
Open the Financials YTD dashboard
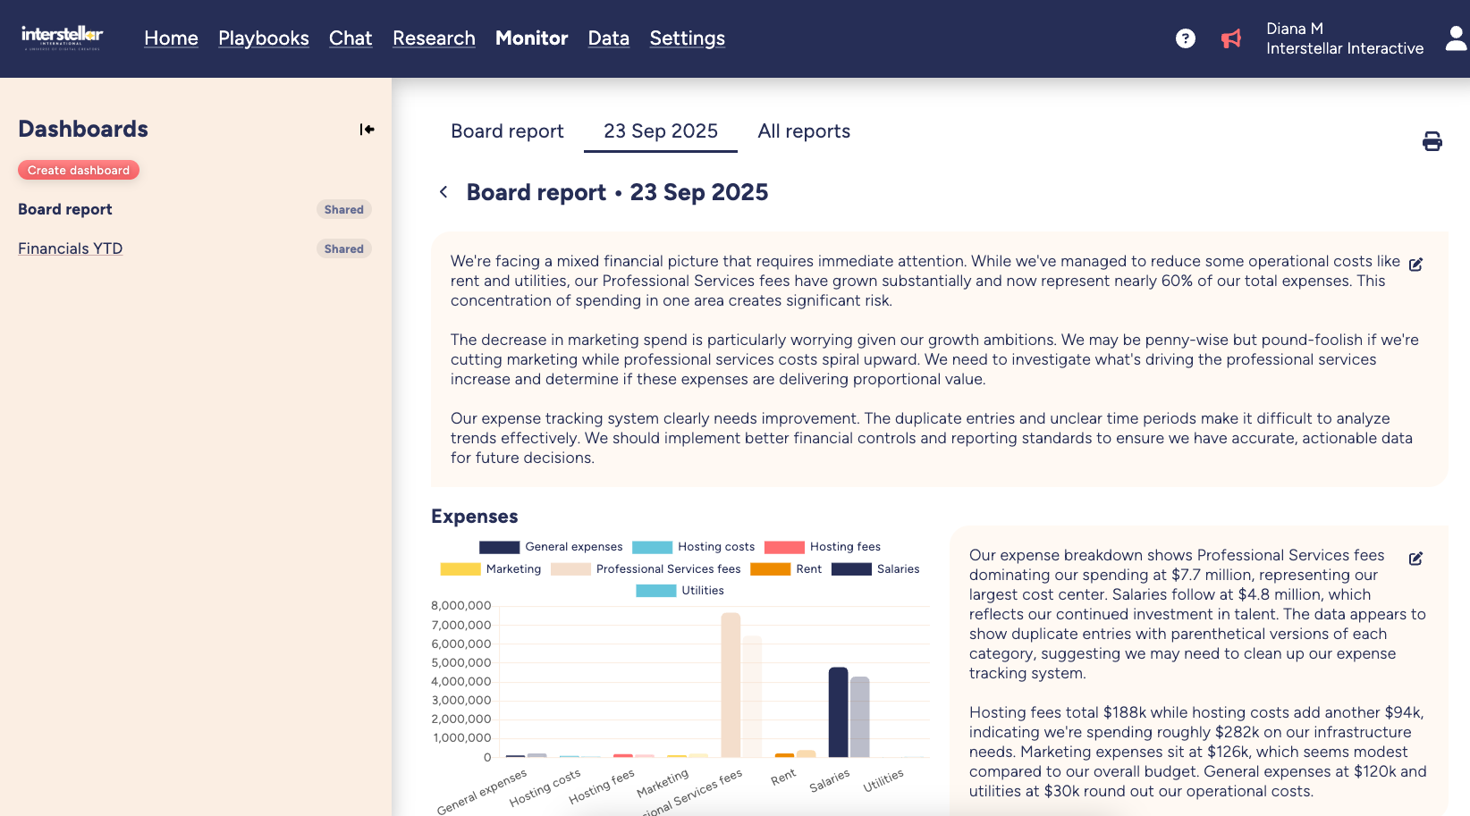pyautogui.click(x=70, y=248)
